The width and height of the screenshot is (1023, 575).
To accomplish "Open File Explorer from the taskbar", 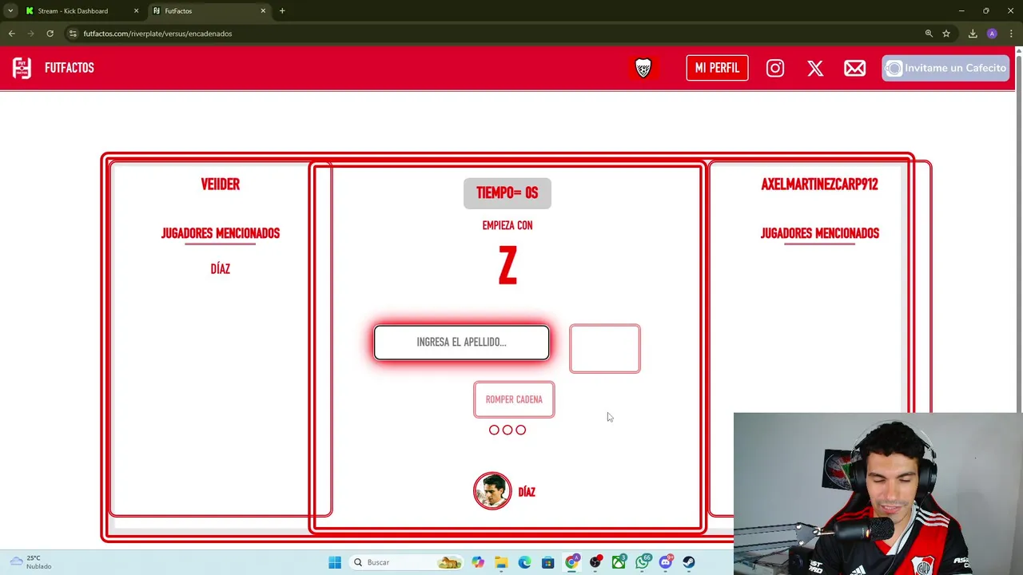I will pos(501,562).
